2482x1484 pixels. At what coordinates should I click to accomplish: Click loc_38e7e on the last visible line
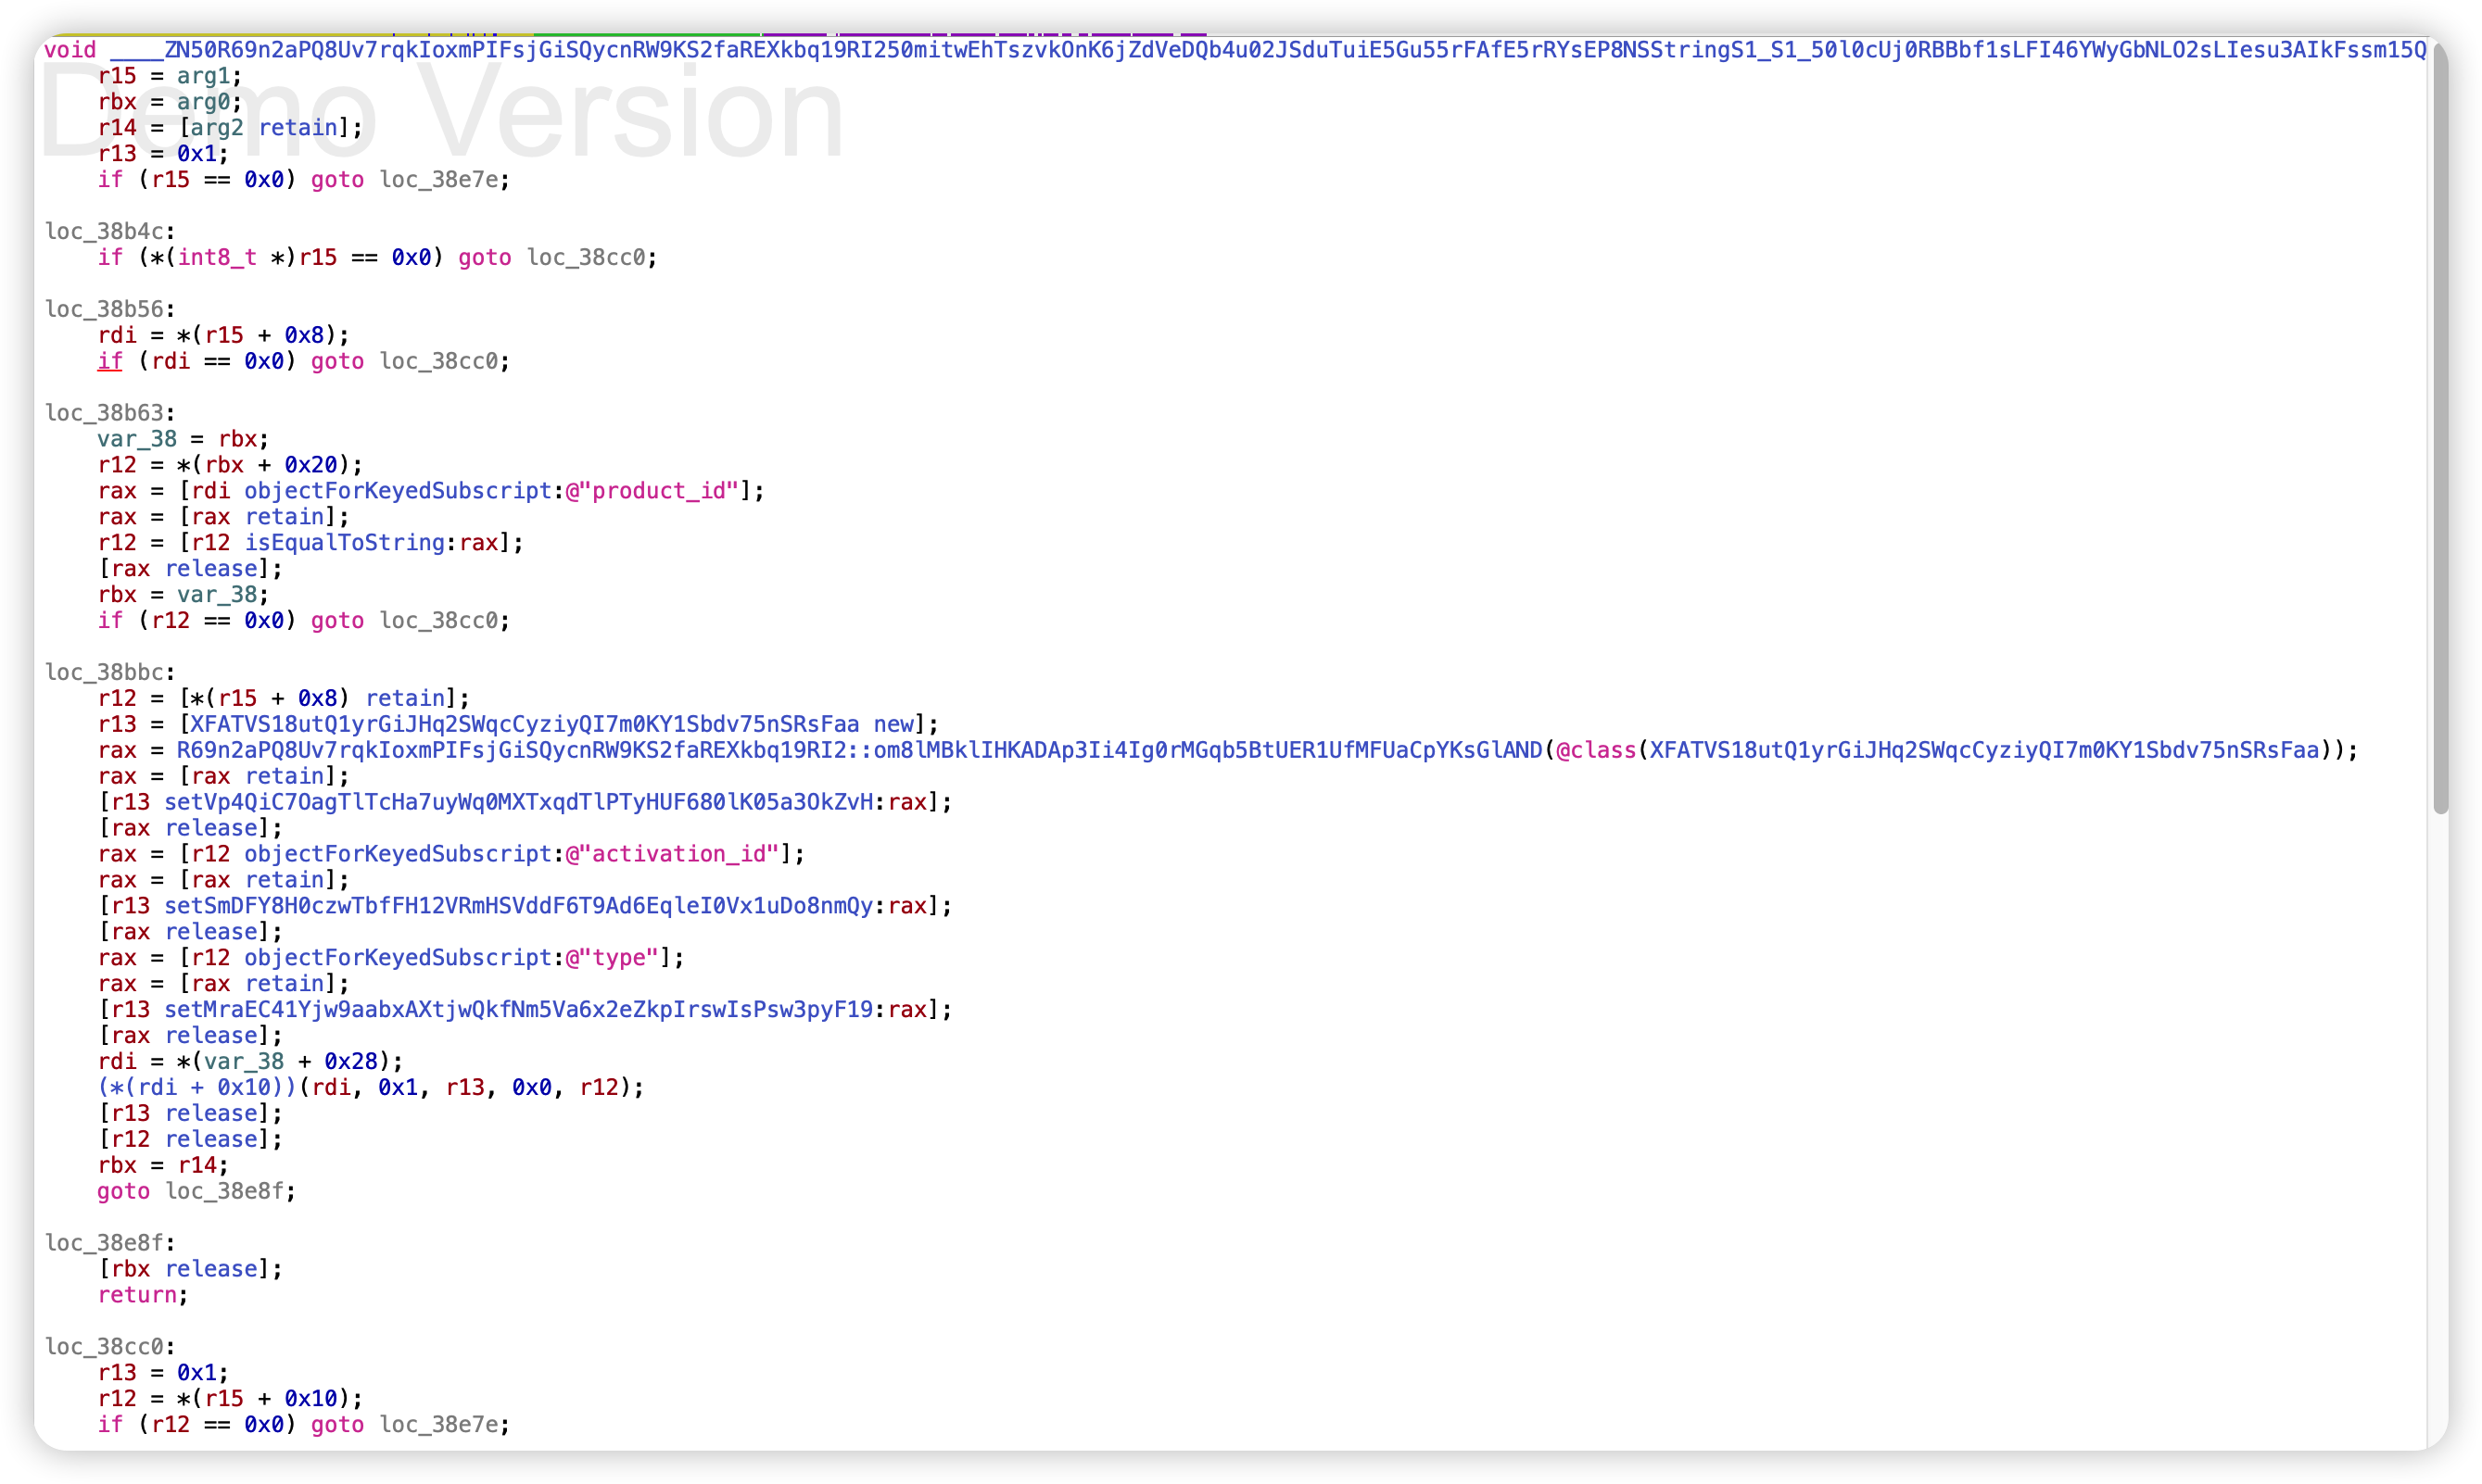pos(438,1425)
